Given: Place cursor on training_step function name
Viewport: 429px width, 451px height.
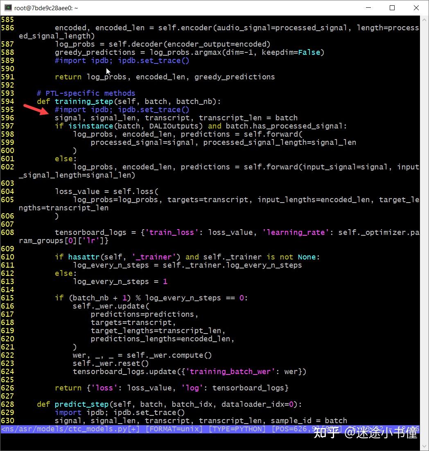Looking at the screenshot, I should [x=84, y=101].
